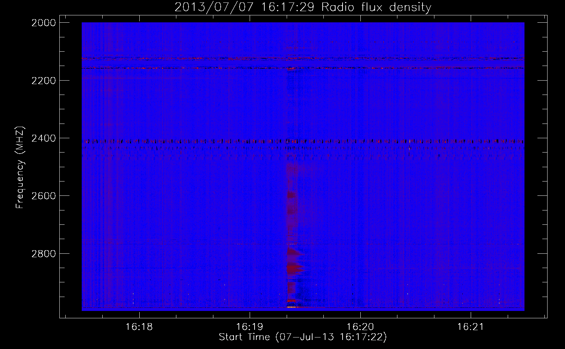Select the 16:18 time tick label
565x349 pixels.
click(139, 327)
